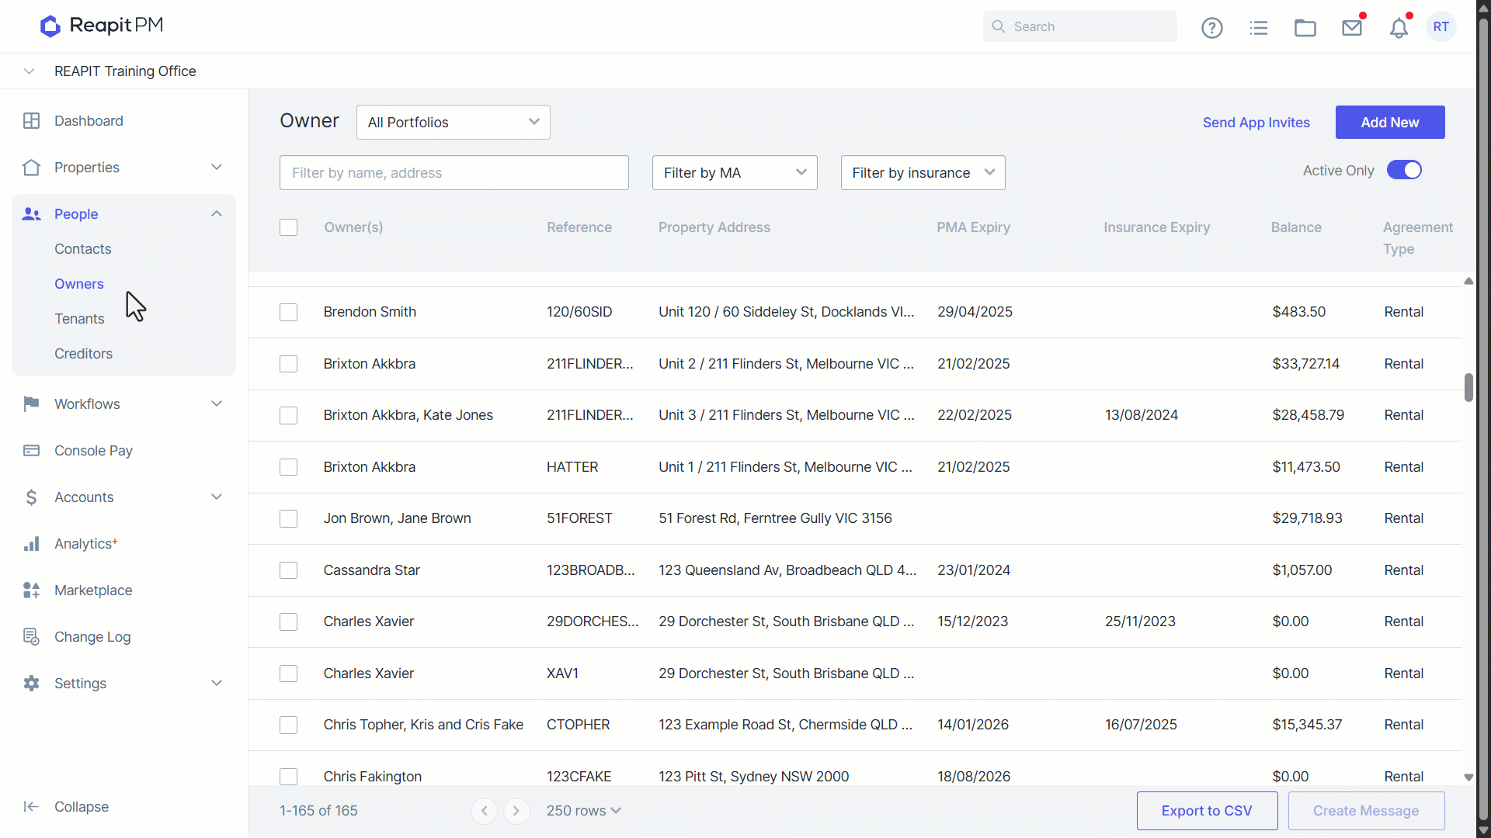The height and width of the screenshot is (838, 1491).
Task: Tick the checkbox for Brendon Smith
Action: coord(288,312)
